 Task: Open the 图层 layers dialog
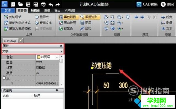pos(86,23)
